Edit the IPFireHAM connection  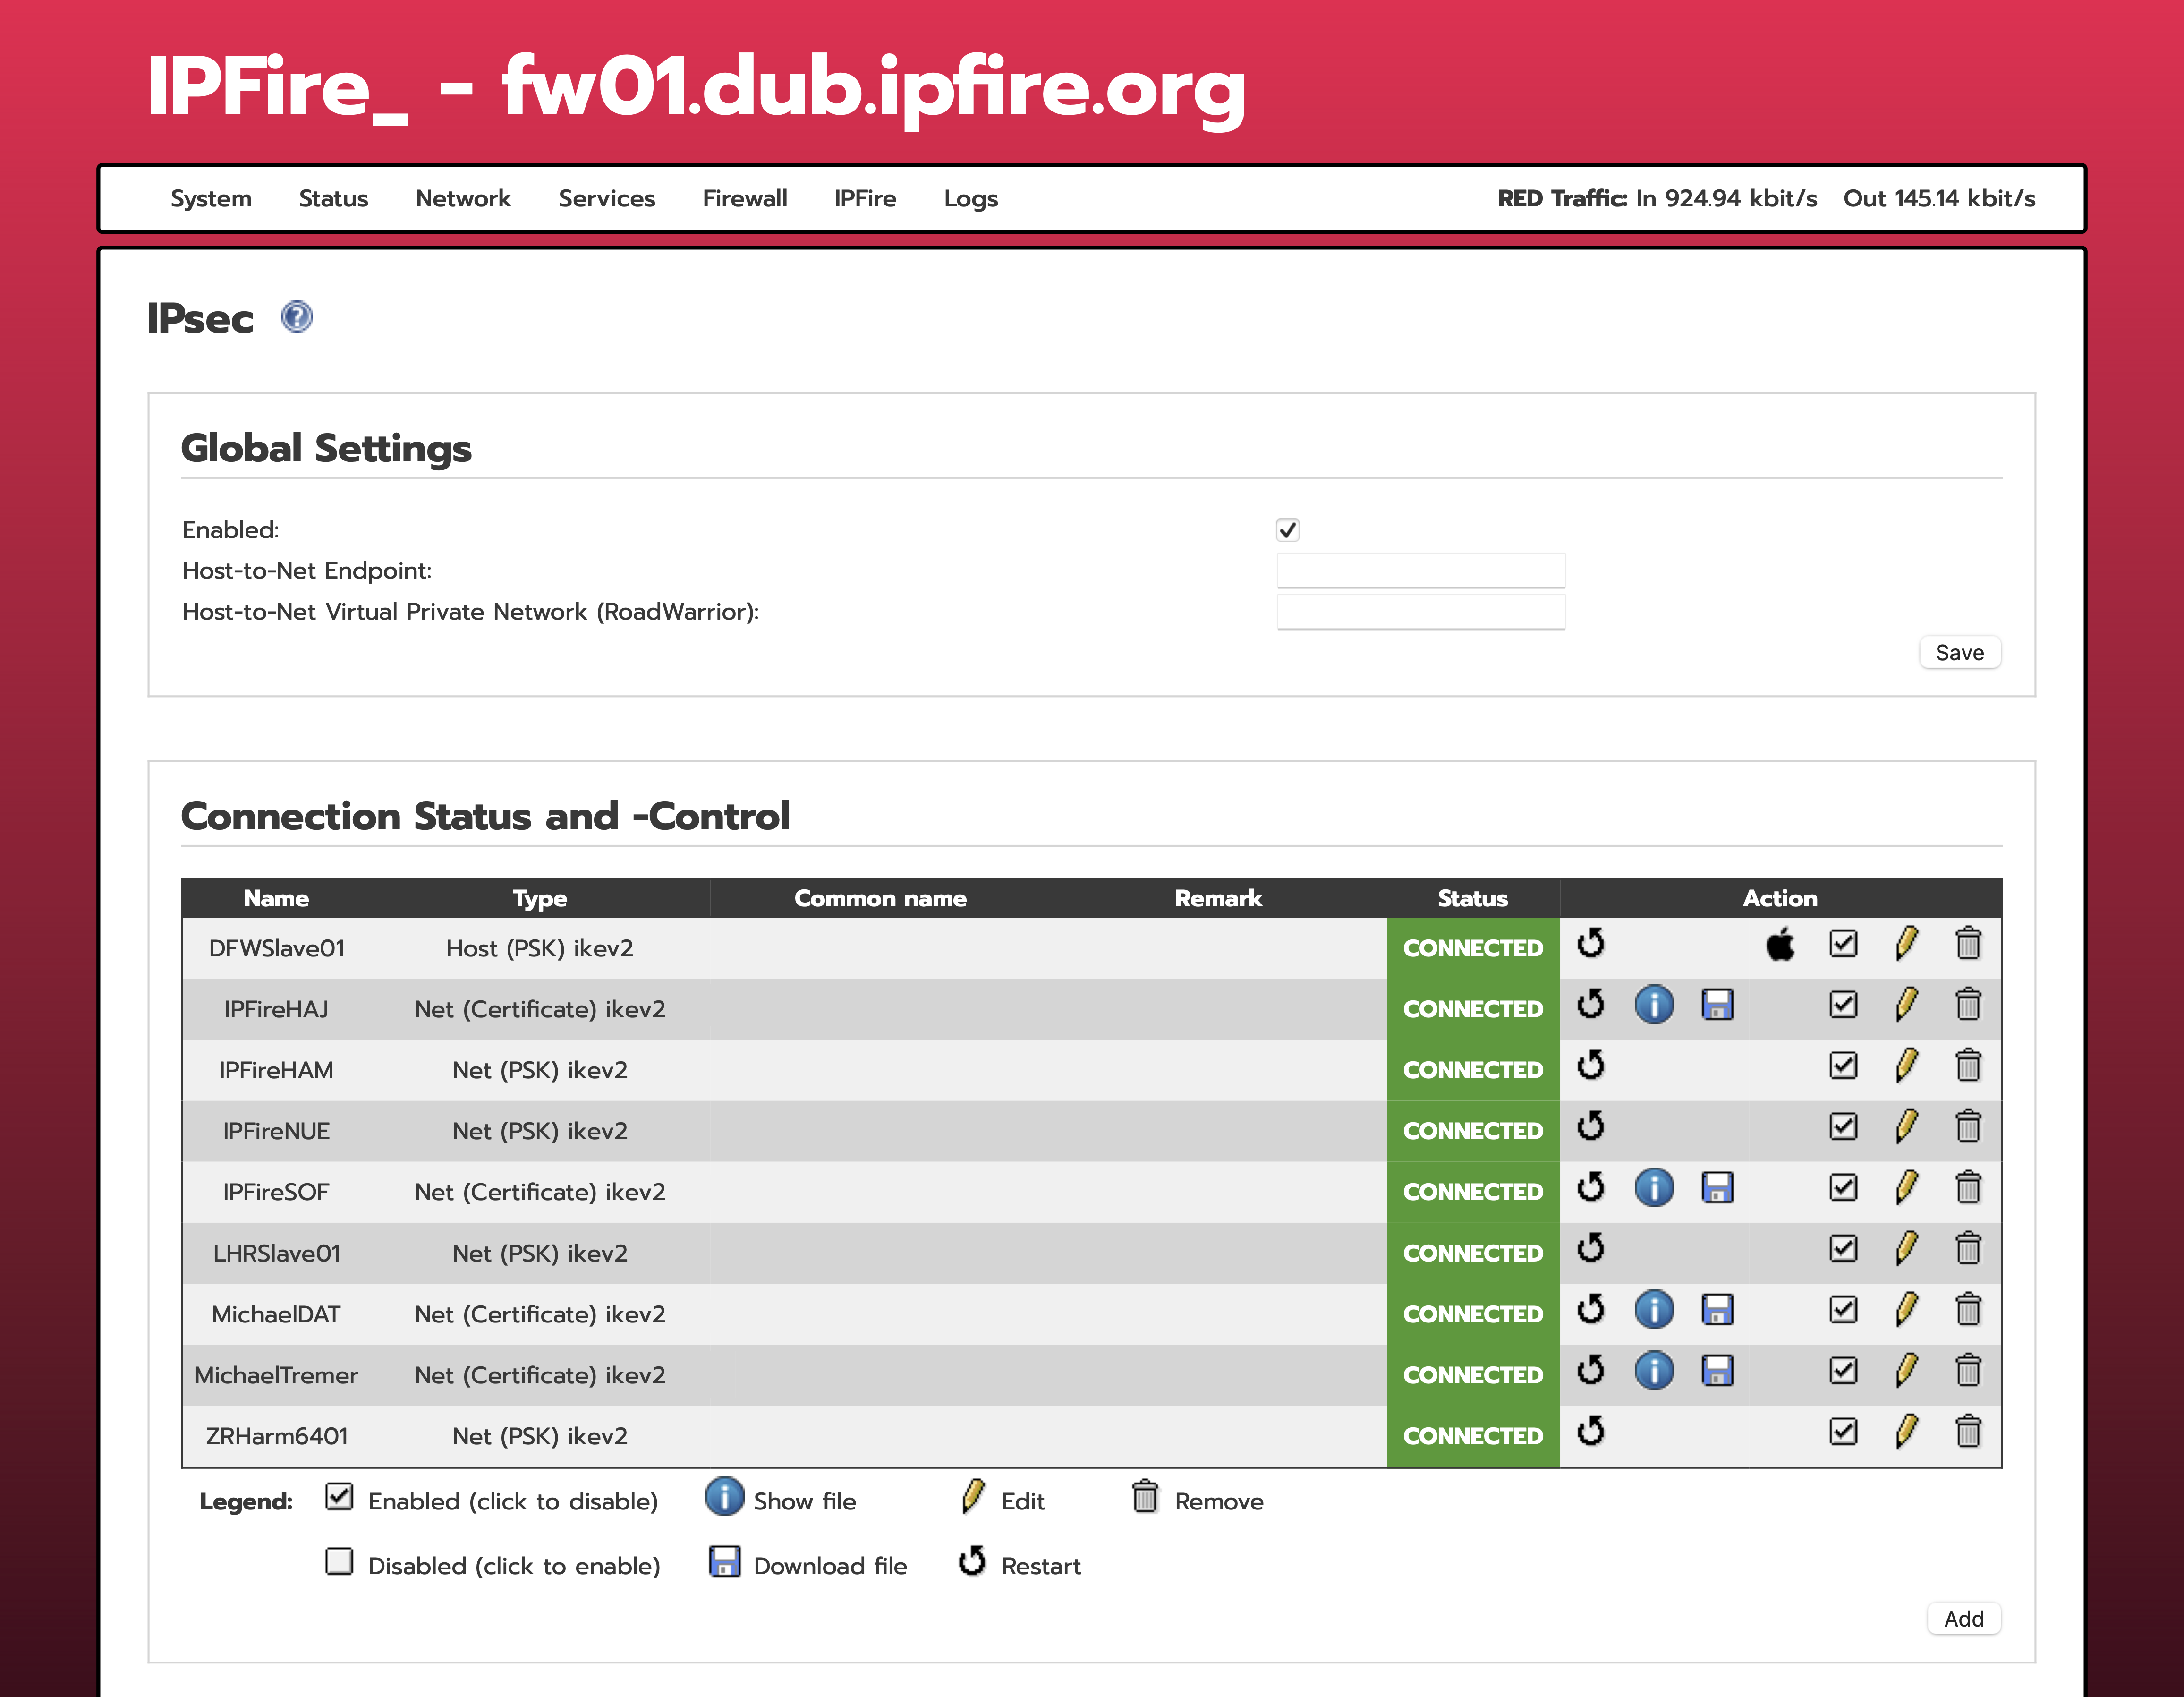(x=1906, y=1065)
